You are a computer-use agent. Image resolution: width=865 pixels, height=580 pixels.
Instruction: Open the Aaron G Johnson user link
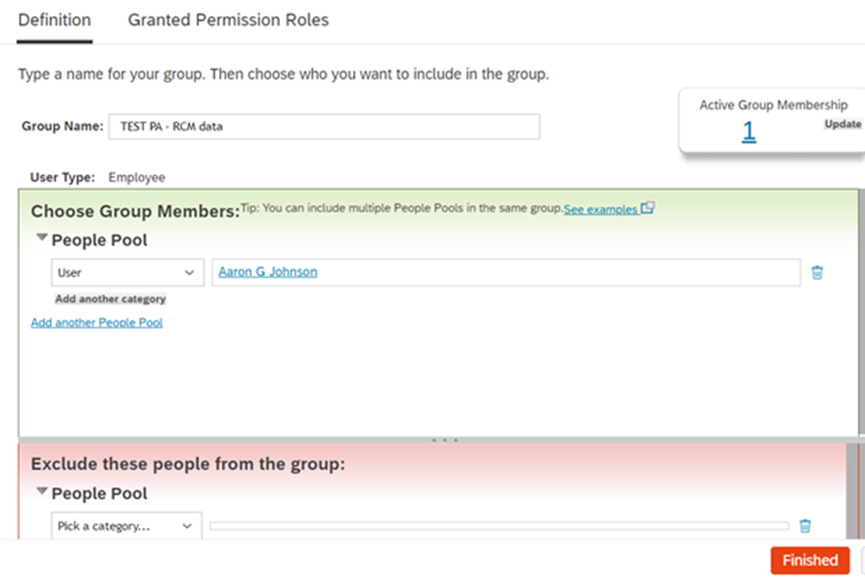coord(268,272)
